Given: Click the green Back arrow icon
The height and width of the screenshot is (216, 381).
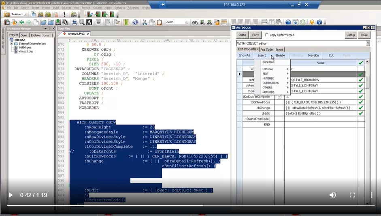Looking at the screenshot, I should click(21, 22).
